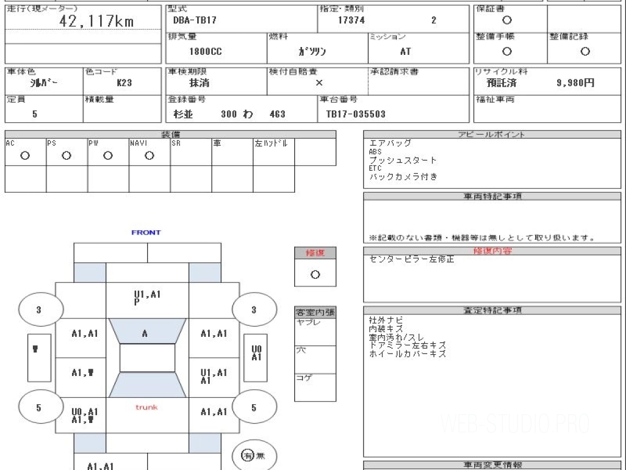Viewport: 626px width, 470px height.
Task: Click the circle mark in the PW cell
Action: [x=107, y=156]
